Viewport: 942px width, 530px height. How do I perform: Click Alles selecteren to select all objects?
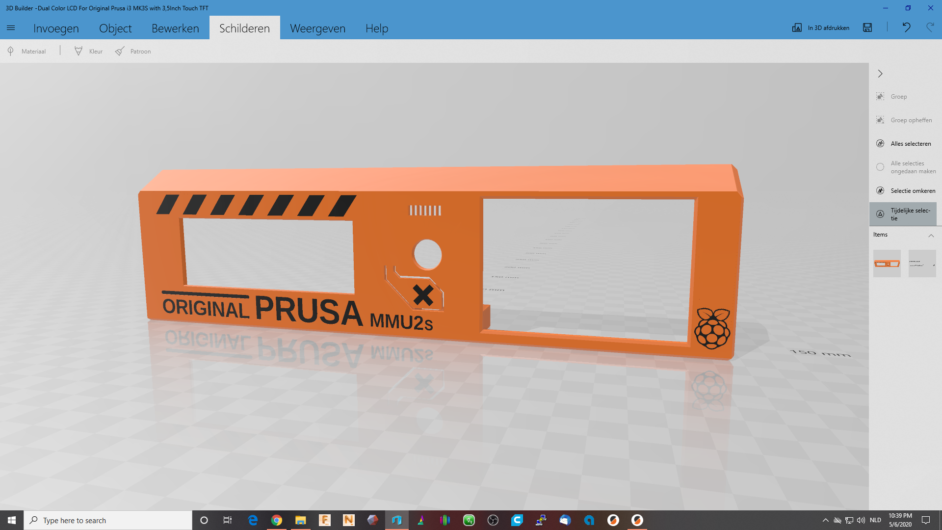tap(911, 143)
